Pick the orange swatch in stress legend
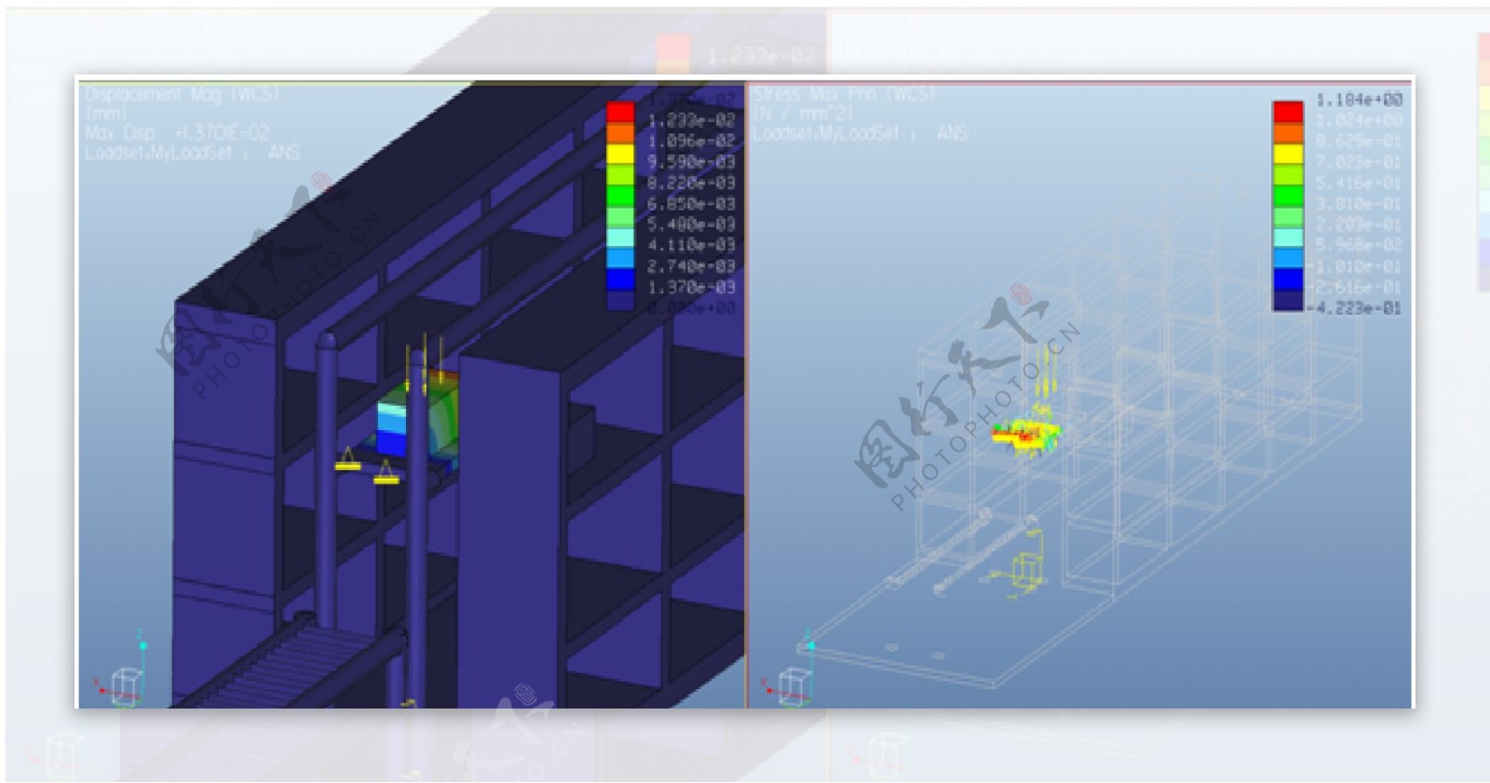This screenshot has width=1490, height=783. (1288, 133)
